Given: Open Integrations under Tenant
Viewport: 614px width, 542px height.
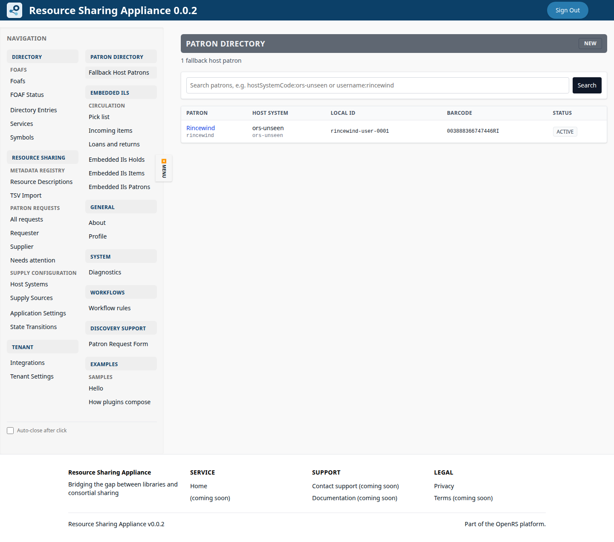Looking at the screenshot, I should [27, 363].
